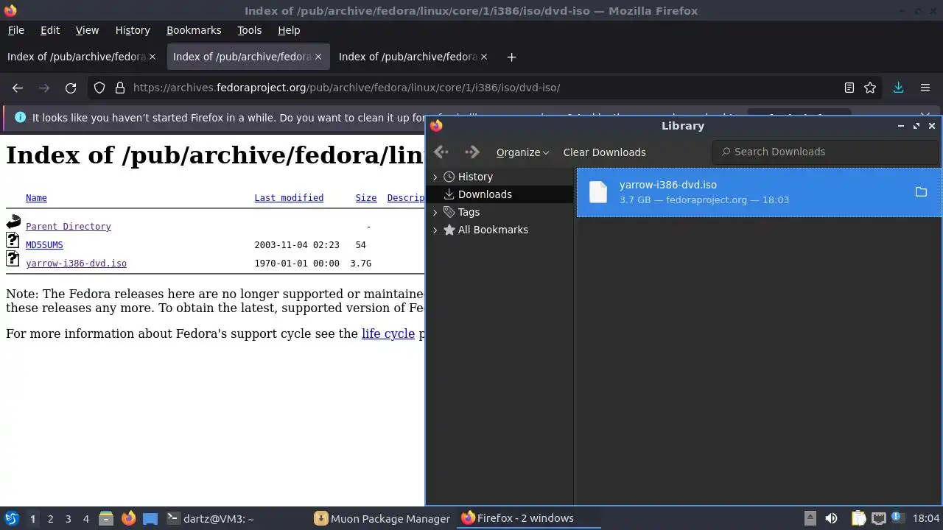Open the Firefox hamburger application menu

pyautogui.click(x=925, y=88)
